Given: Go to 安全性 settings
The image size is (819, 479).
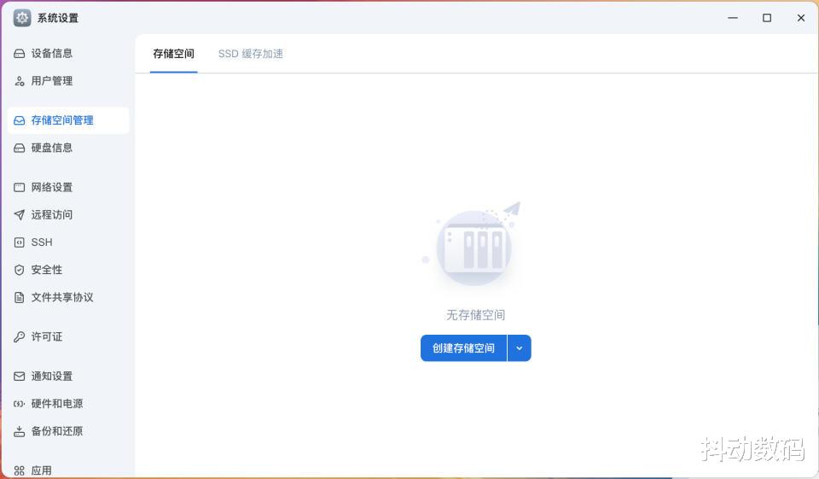Looking at the screenshot, I should click(x=68, y=270).
